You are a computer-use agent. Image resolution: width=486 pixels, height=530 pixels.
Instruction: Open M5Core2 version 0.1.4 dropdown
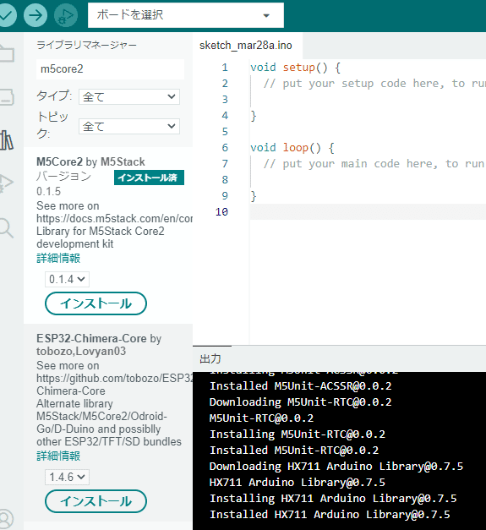tap(67, 279)
